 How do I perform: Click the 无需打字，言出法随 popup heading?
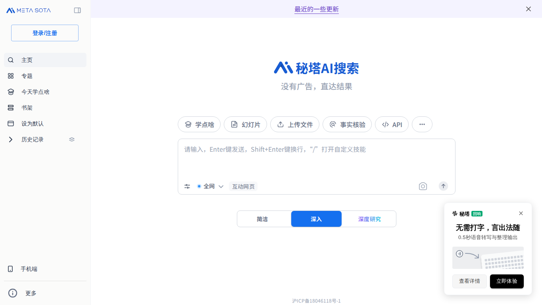point(488,228)
